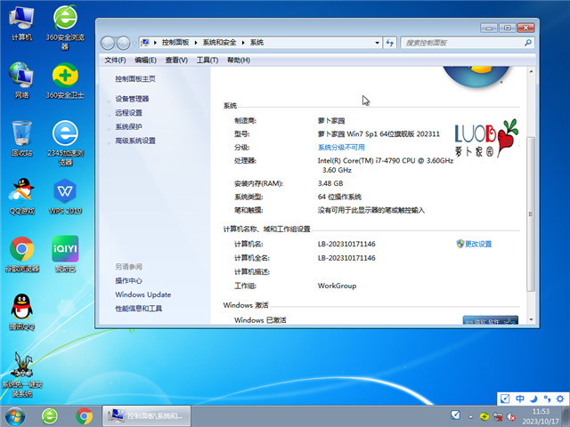The width and height of the screenshot is (570, 427).
Task: Click the scrollbar up arrow
Action: [531, 71]
